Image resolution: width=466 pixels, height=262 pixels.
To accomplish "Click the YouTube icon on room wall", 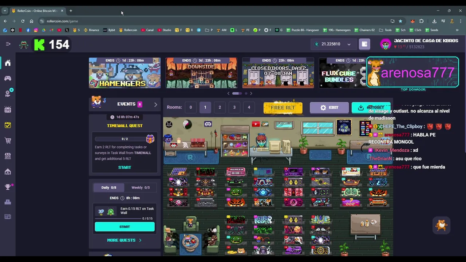I will pos(256,124).
